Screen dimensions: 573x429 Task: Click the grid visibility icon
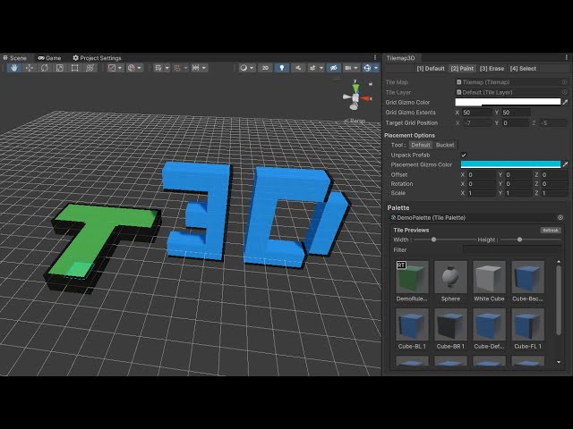tap(158, 68)
